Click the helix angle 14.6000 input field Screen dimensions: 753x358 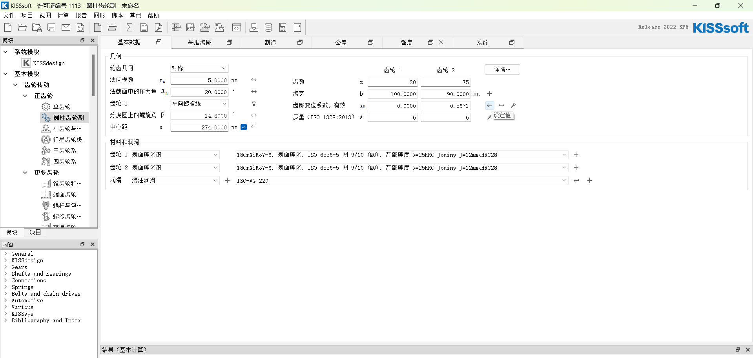coord(199,116)
